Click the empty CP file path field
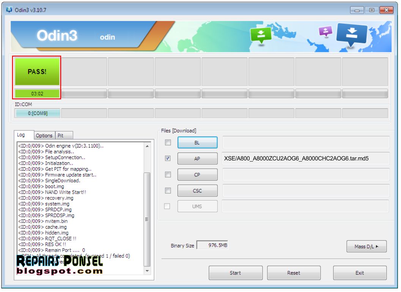401x292 pixels. (306, 175)
